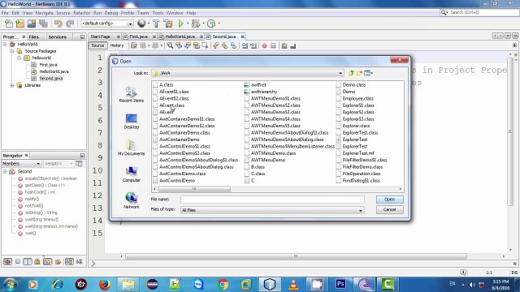The image size is (520, 292).
Task: Open the default config dropdown
Action: 130,24
